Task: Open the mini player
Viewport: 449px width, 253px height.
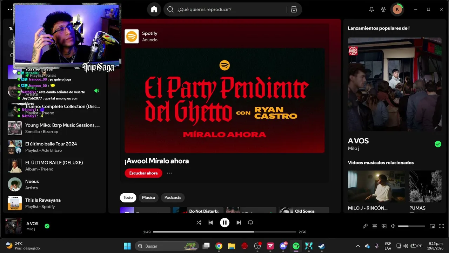Action: (x=432, y=226)
